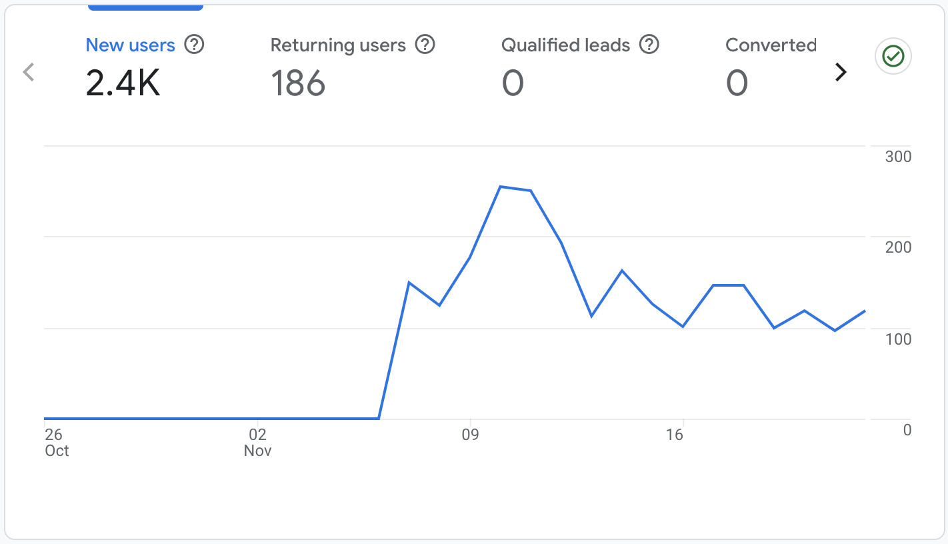Viewport: 948px width, 544px height.
Task: Click the 09 date axis label
Action: [471, 435]
